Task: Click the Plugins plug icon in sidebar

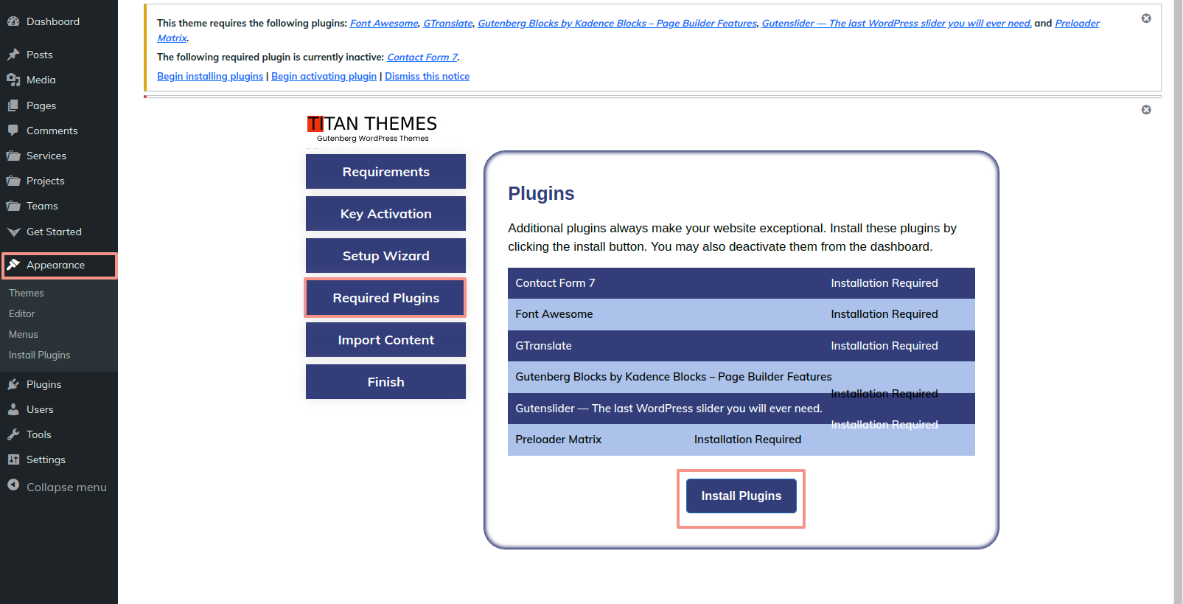Action: [x=13, y=384]
